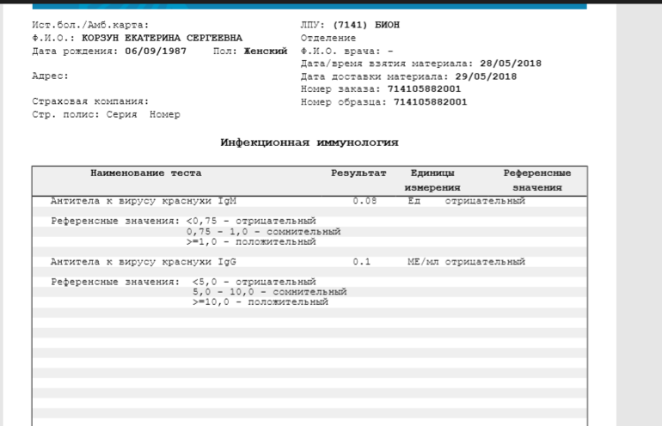Click the Результат column header

click(x=359, y=173)
